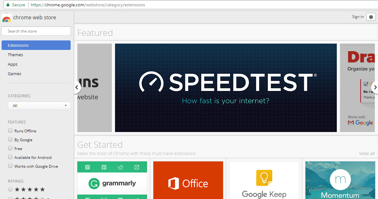The height and width of the screenshot is (199, 378).
Task: Open the partially visible left featured slide
Action: 94,88
